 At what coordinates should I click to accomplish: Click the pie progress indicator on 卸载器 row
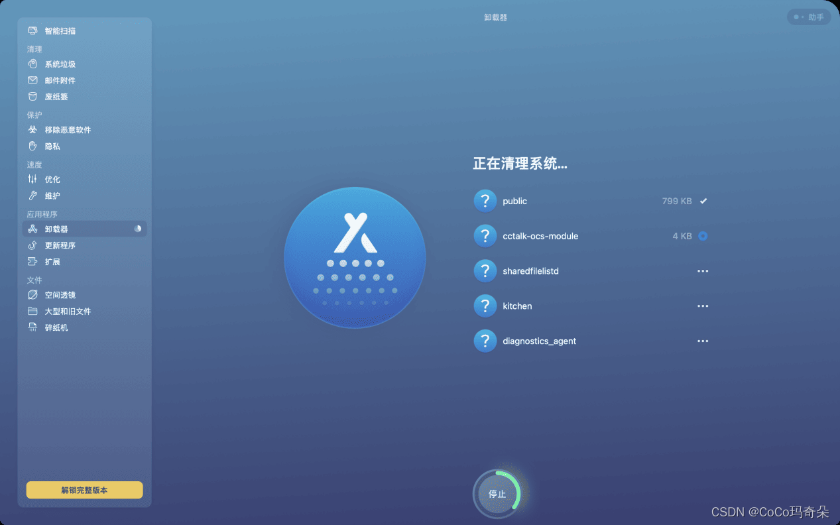138,229
